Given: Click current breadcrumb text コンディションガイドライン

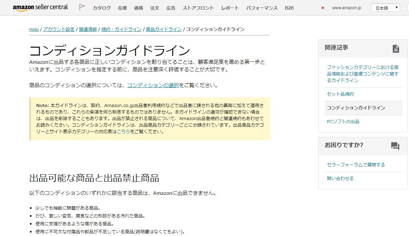Looking at the screenshot, I should point(215,29).
